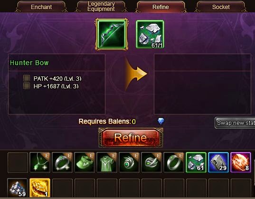Click the blue Balens diamond icon
255x199 pixels.
tap(161, 121)
